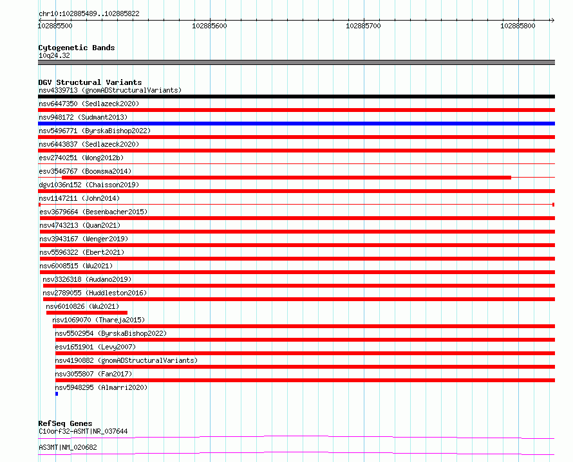Select nsv1147211 (John2014) label
The width and height of the screenshot is (573, 462).
tap(79, 198)
